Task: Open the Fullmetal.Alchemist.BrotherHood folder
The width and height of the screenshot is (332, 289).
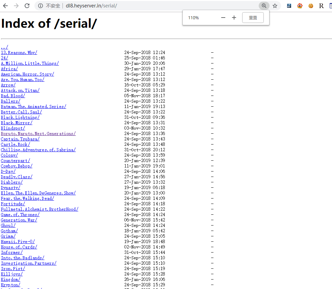Action: coord(40,209)
